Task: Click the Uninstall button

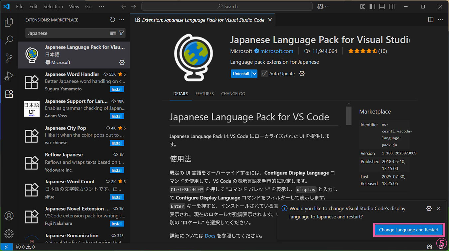Action: coord(241,74)
